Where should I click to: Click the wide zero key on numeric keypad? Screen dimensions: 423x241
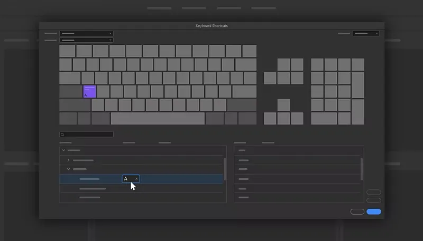pyautogui.click(x=324, y=119)
